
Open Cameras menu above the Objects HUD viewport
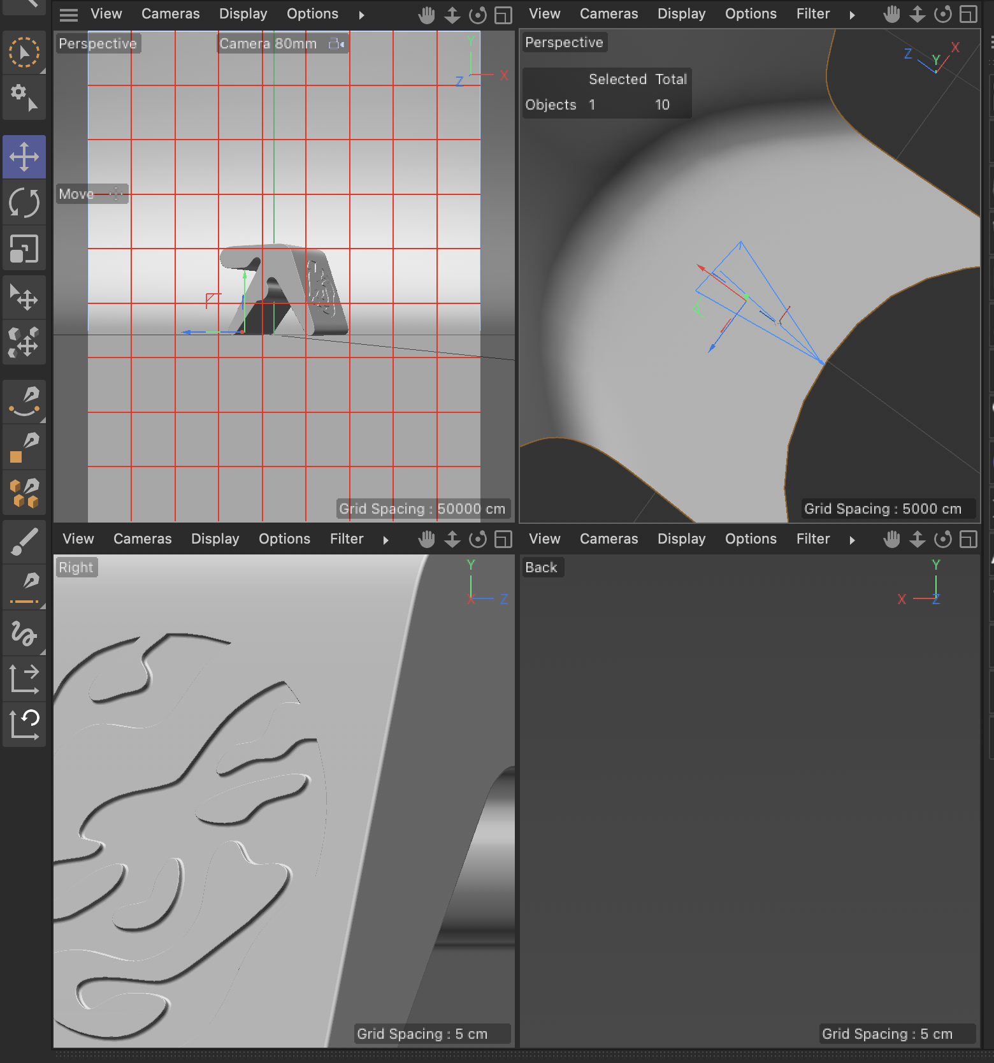point(609,13)
